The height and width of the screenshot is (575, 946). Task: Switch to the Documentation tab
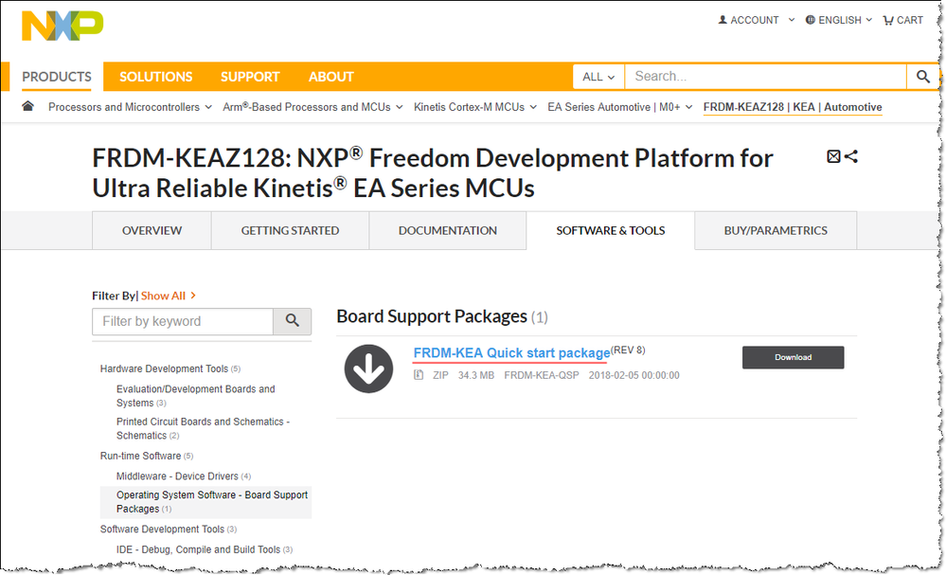coord(447,230)
